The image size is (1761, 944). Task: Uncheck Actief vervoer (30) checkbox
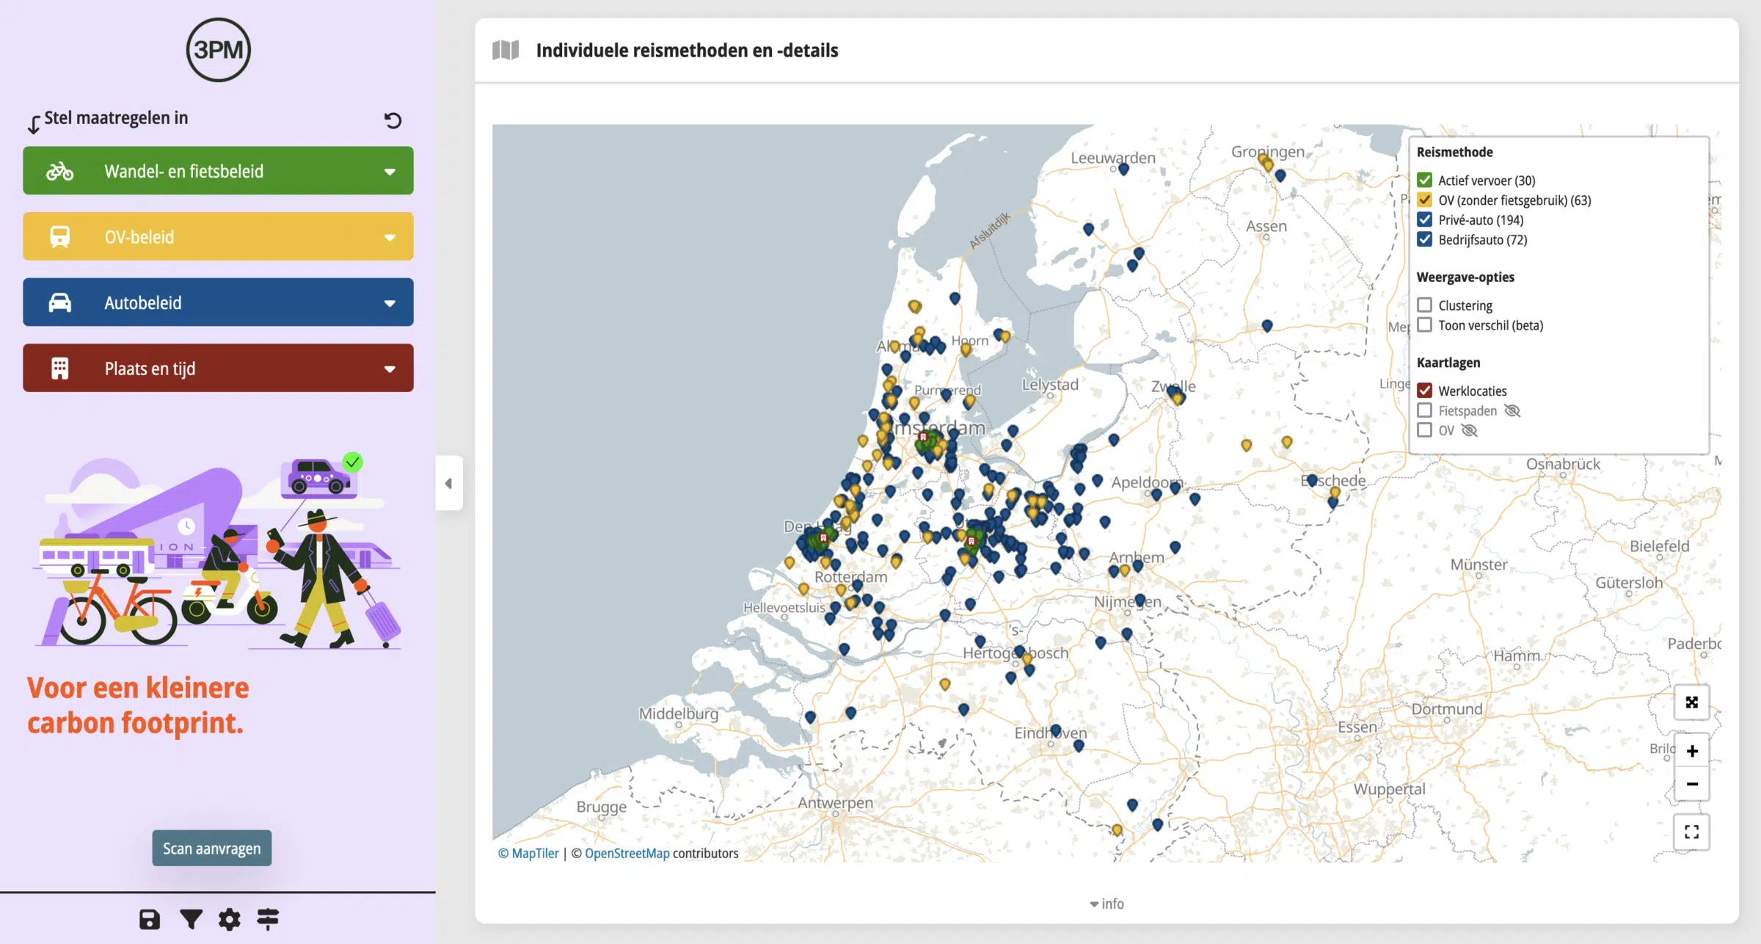pos(1425,180)
